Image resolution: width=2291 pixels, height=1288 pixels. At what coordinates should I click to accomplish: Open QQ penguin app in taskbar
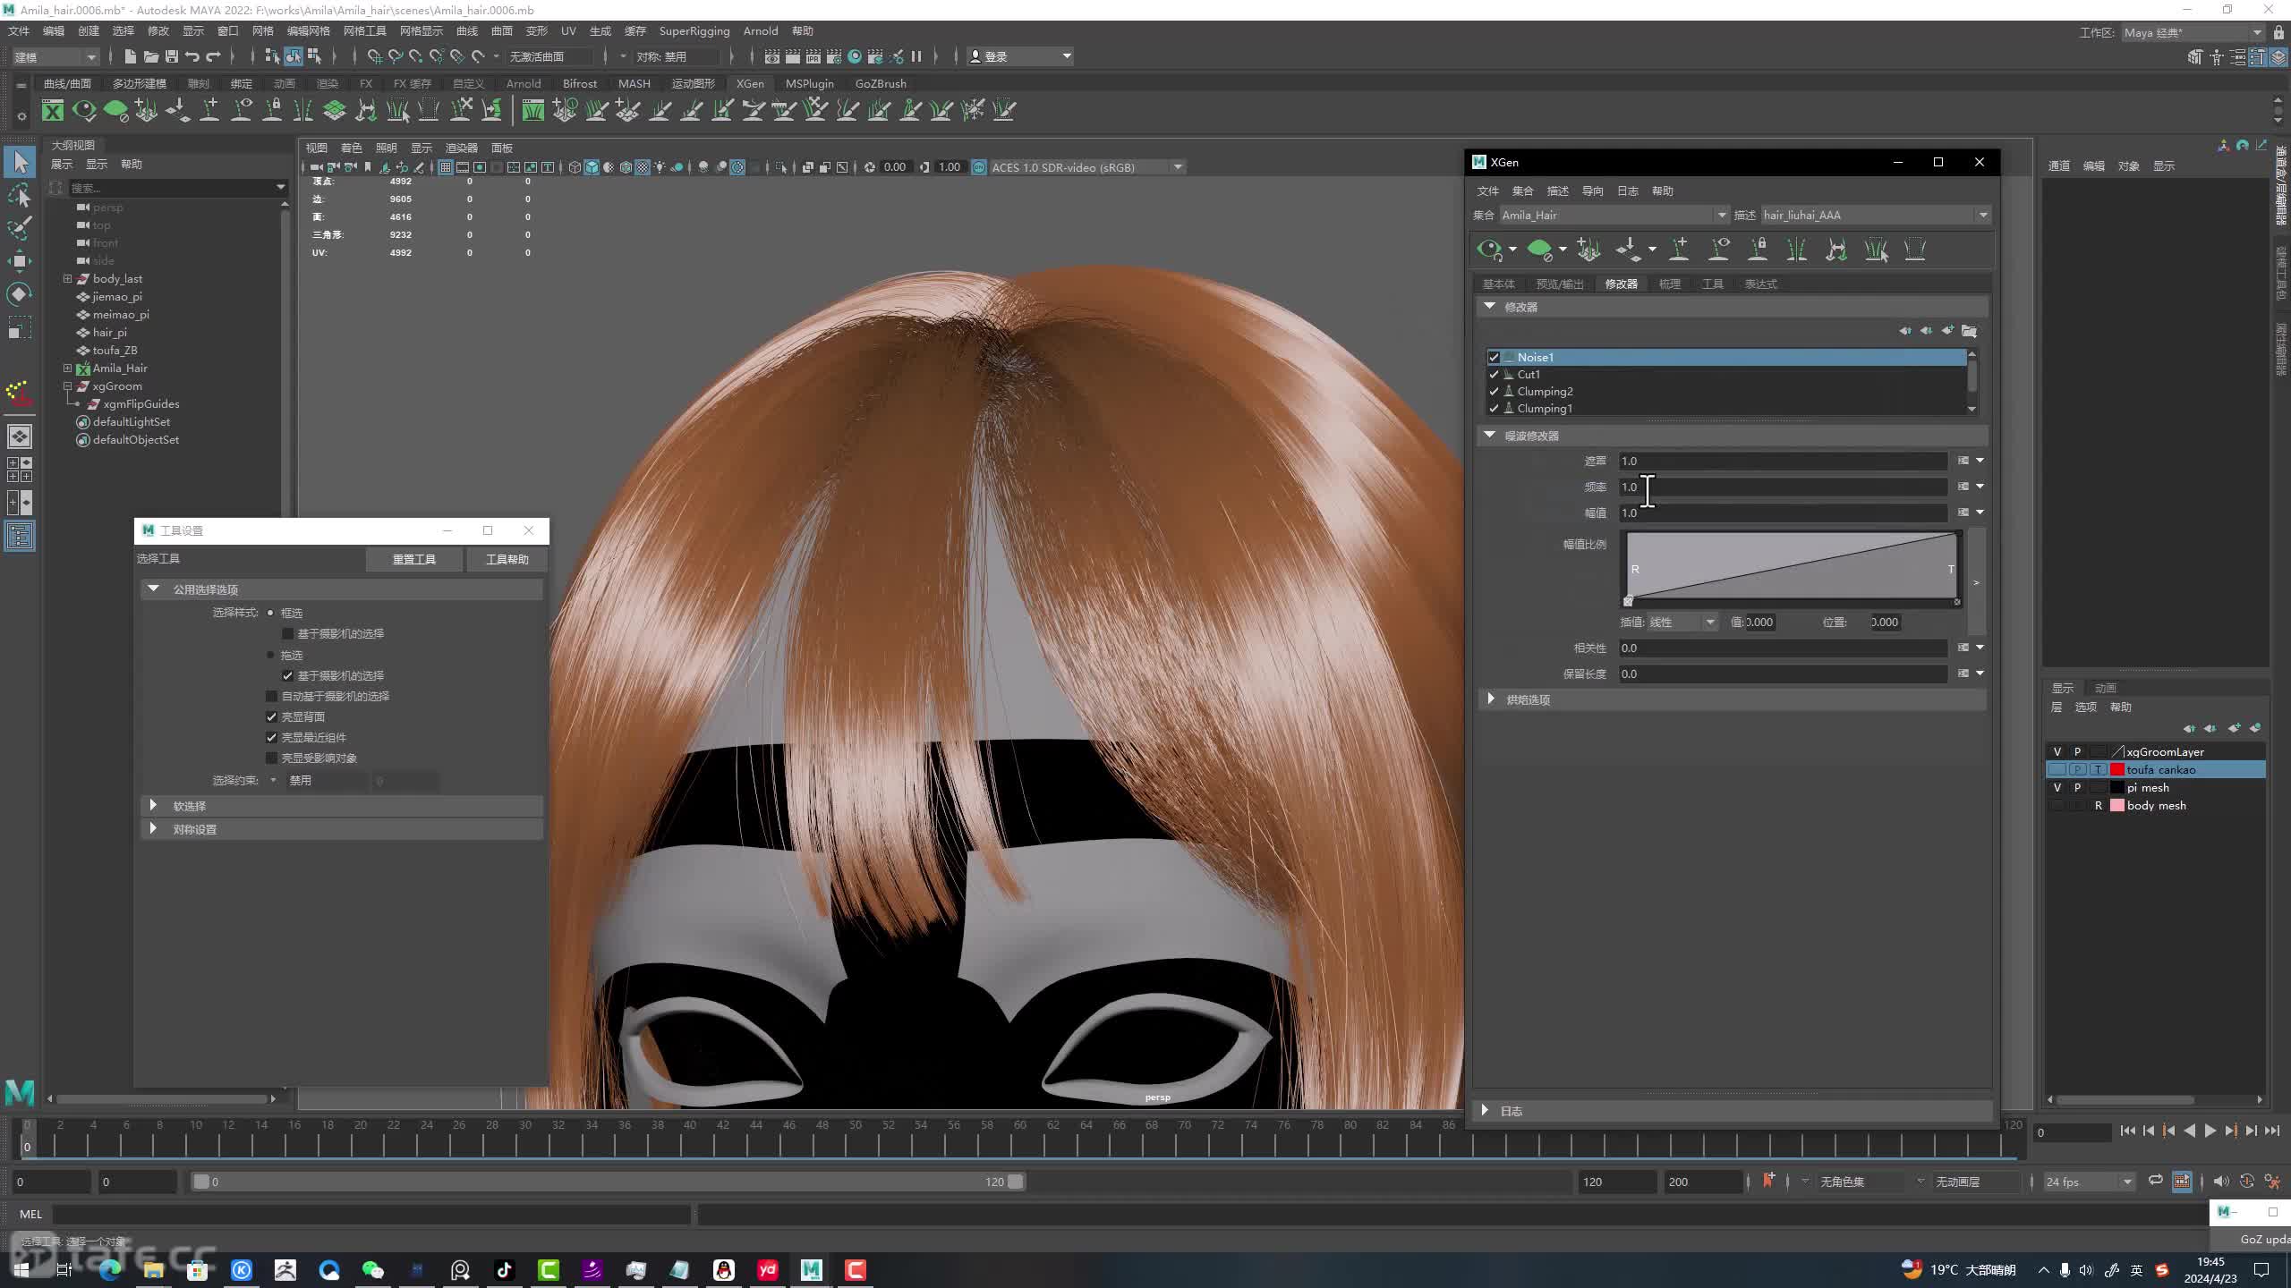pyautogui.click(x=723, y=1270)
